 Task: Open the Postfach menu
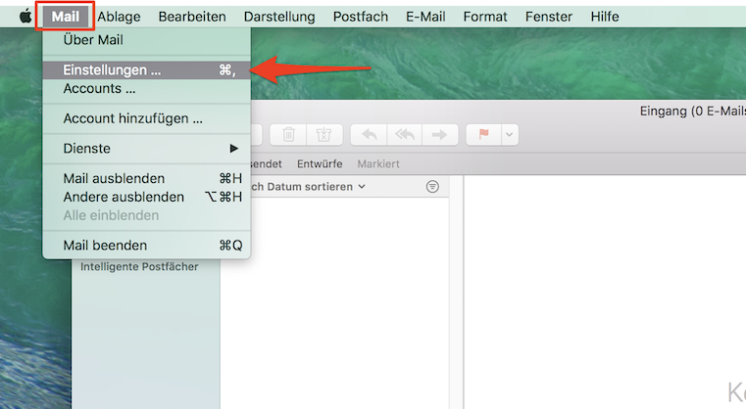pos(360,17)
